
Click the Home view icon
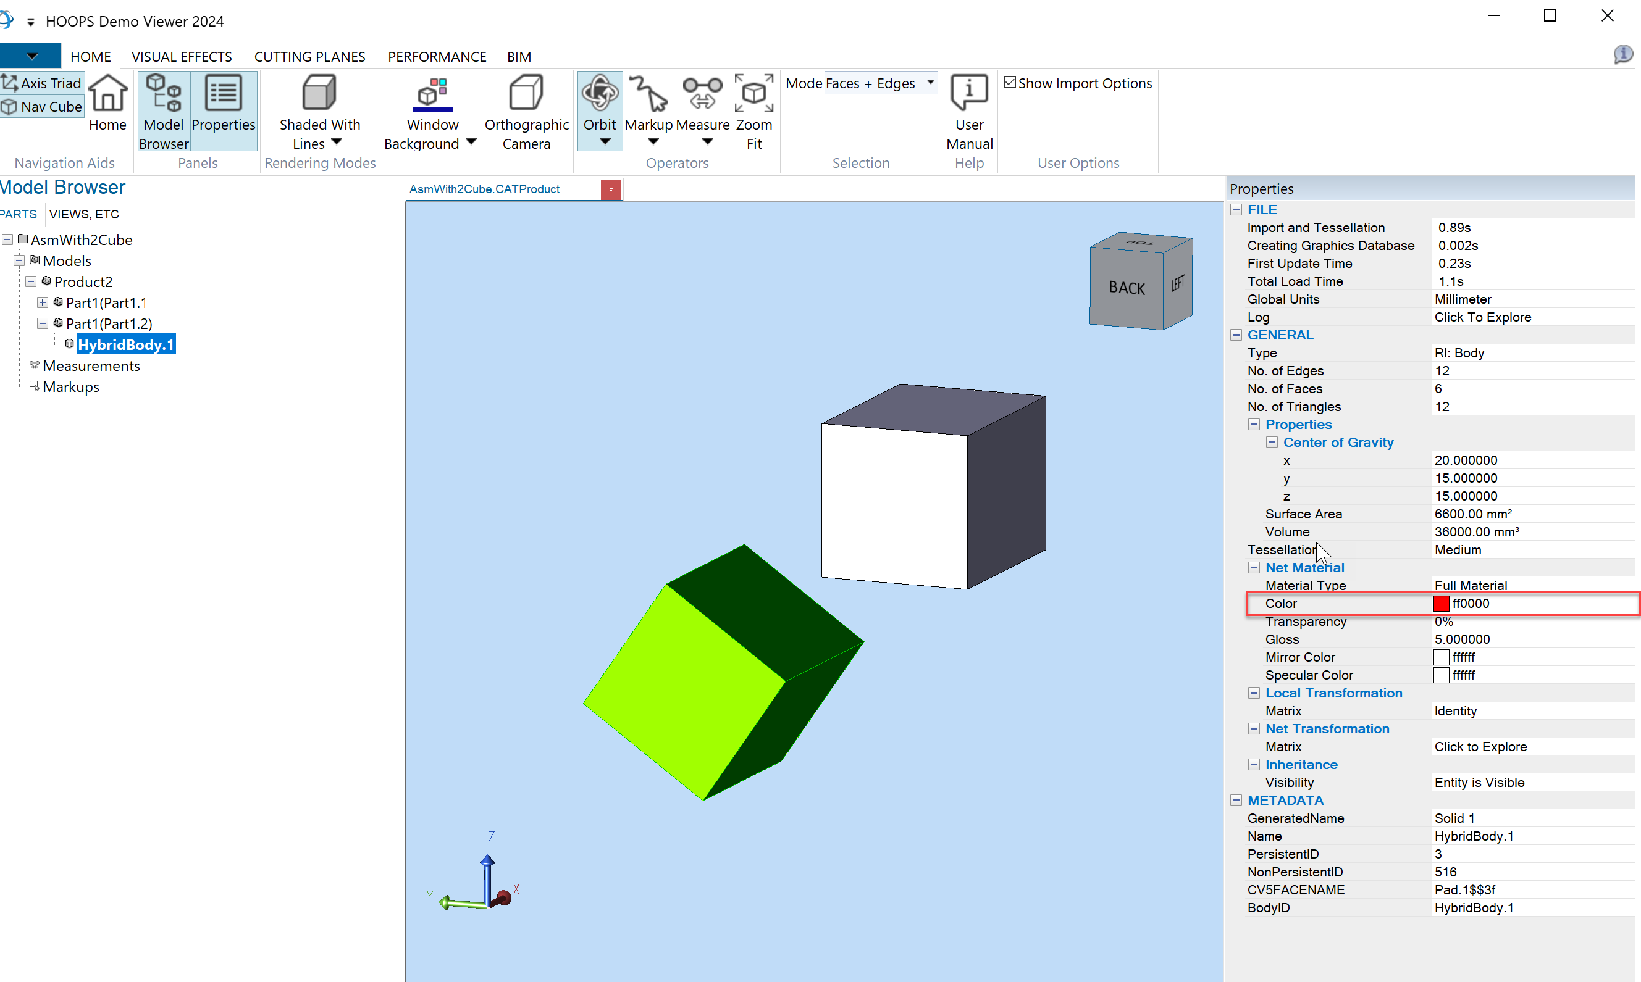(107, 94)
